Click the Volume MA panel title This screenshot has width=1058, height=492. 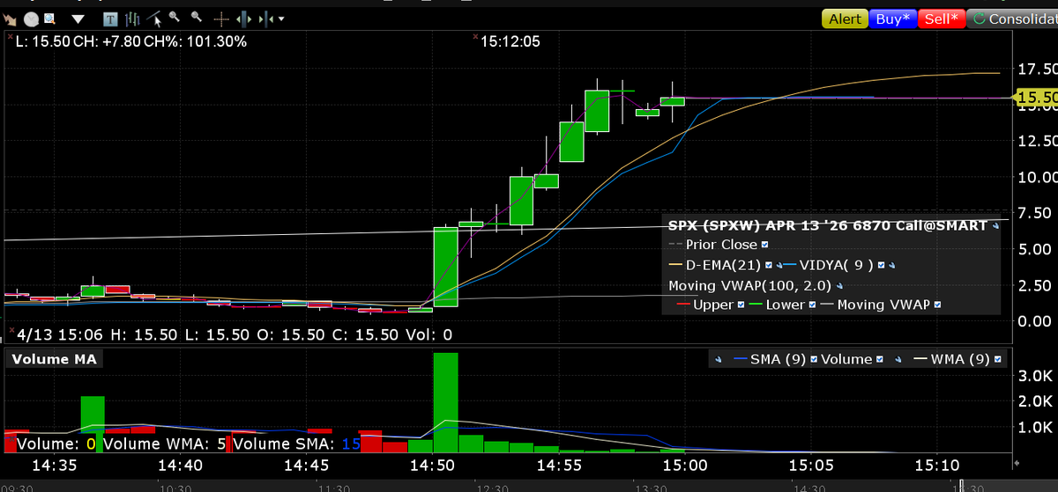tap(55, 359)
